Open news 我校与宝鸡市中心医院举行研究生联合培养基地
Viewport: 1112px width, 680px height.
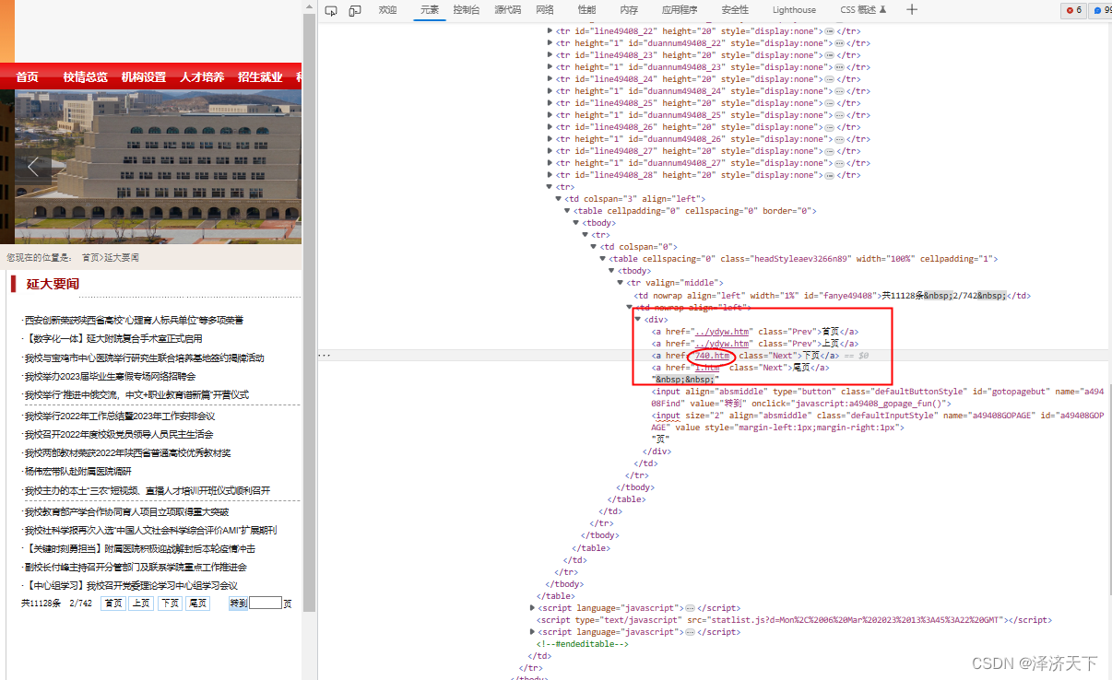[144, 358]
